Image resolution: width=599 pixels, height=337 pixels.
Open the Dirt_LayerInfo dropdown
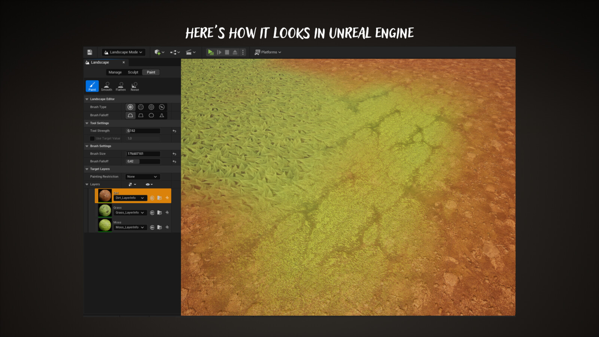(130, 198)
